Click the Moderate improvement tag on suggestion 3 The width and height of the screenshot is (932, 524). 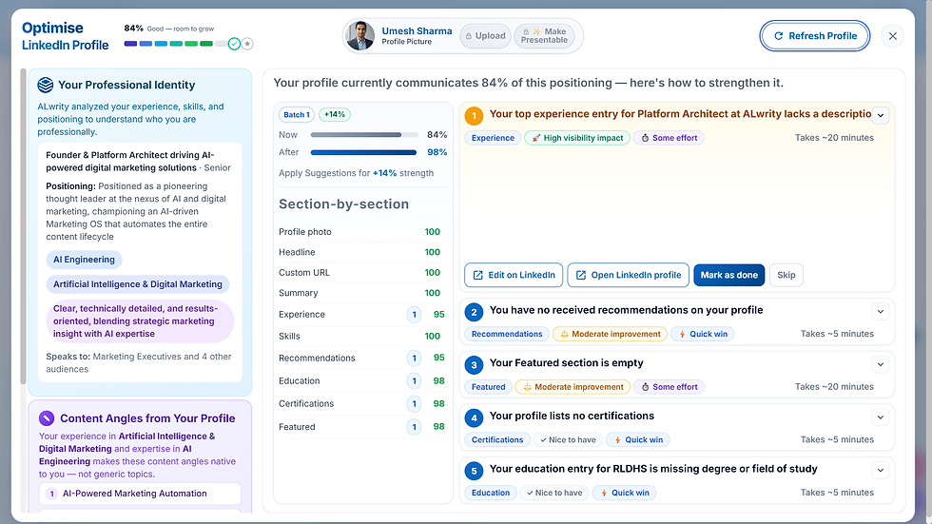coord(573,387)
